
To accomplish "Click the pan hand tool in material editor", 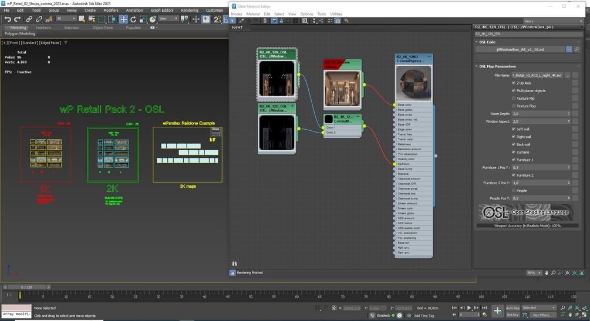I will (546, 272).
